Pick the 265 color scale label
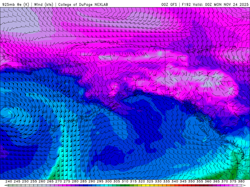The height and width of the screenshot is (187, 250). coord(50,181)
